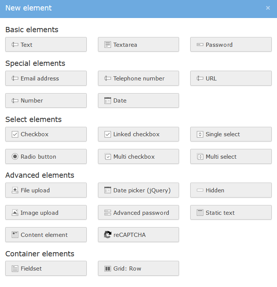Screen dimensions: 277x287
Task: Click the calendar icon beside Date
Action: point(108,101)
